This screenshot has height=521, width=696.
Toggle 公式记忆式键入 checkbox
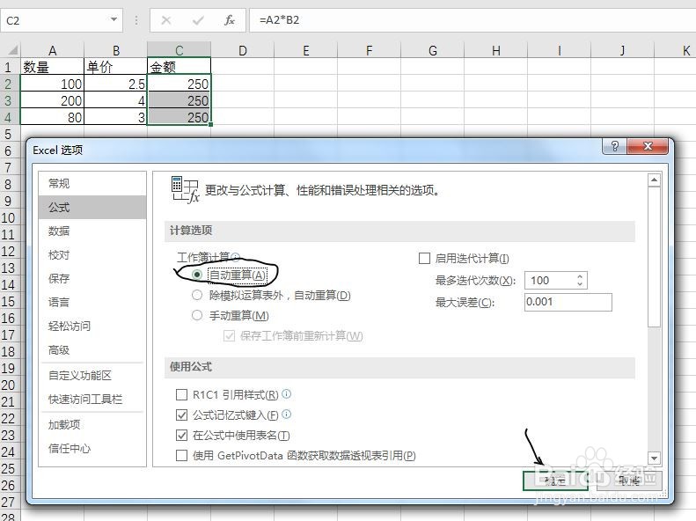click(x=181, y=415)
